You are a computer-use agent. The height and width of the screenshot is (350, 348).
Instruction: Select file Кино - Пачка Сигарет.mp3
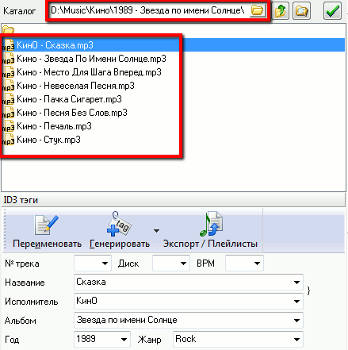[x=69, y=99]
